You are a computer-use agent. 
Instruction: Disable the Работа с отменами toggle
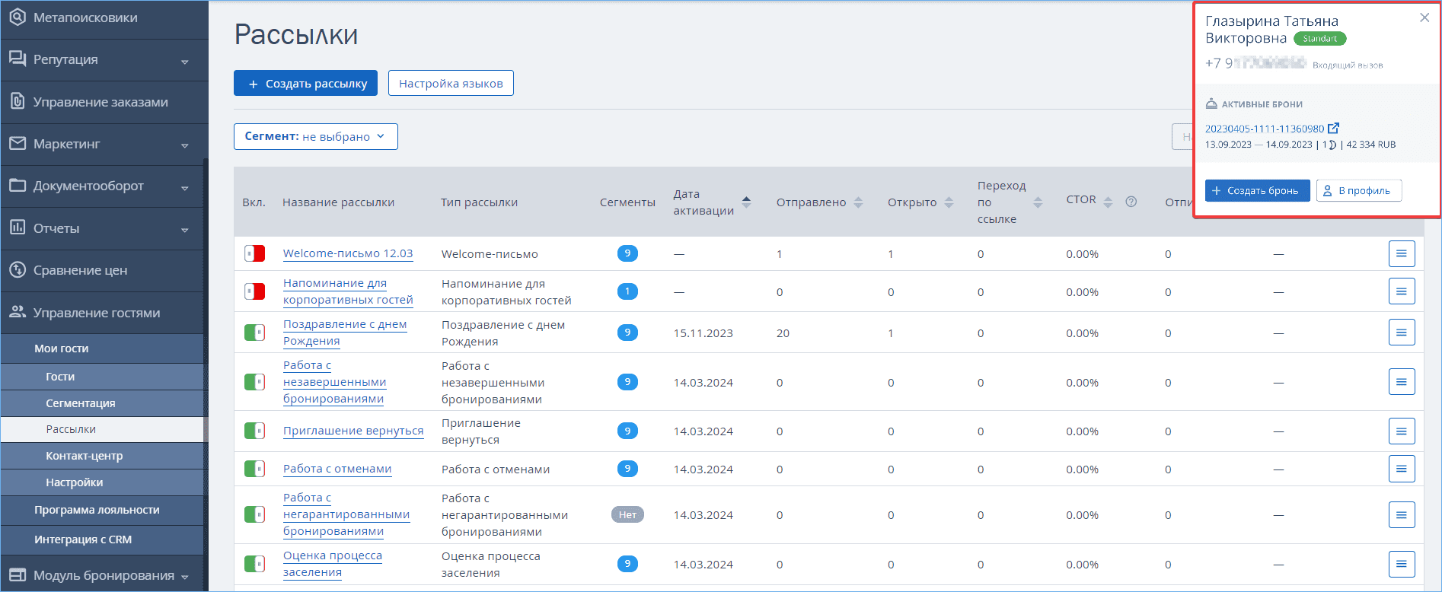(254, 469)
